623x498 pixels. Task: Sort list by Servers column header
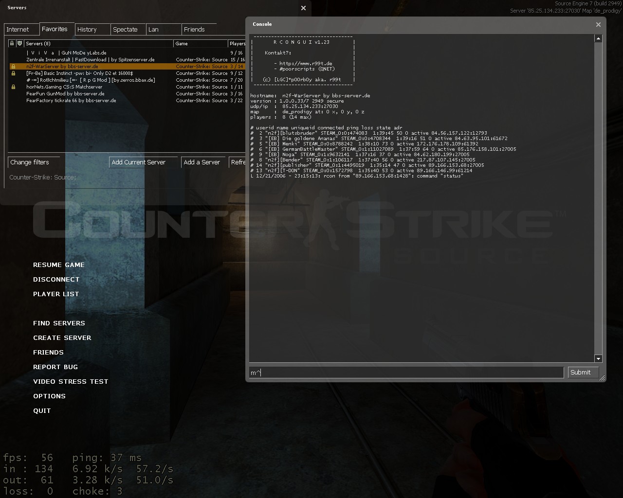97,44
